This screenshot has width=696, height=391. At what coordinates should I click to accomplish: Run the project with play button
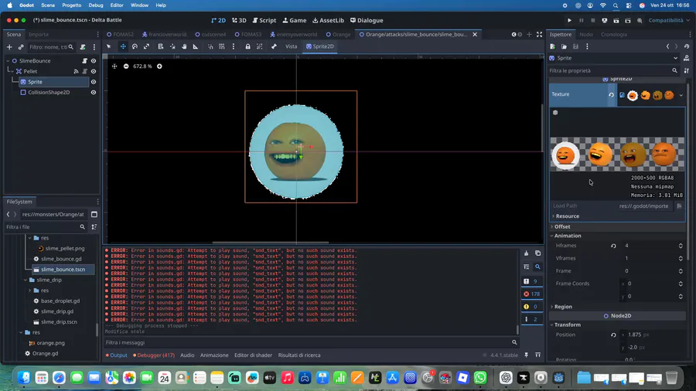(569, 20)
